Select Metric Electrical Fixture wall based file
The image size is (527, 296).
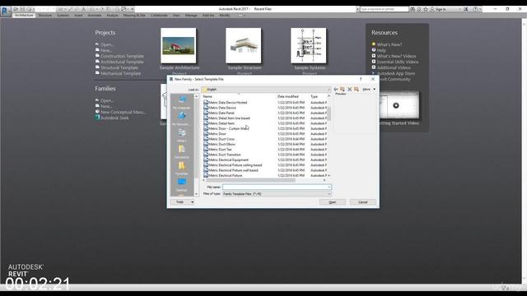233,170
